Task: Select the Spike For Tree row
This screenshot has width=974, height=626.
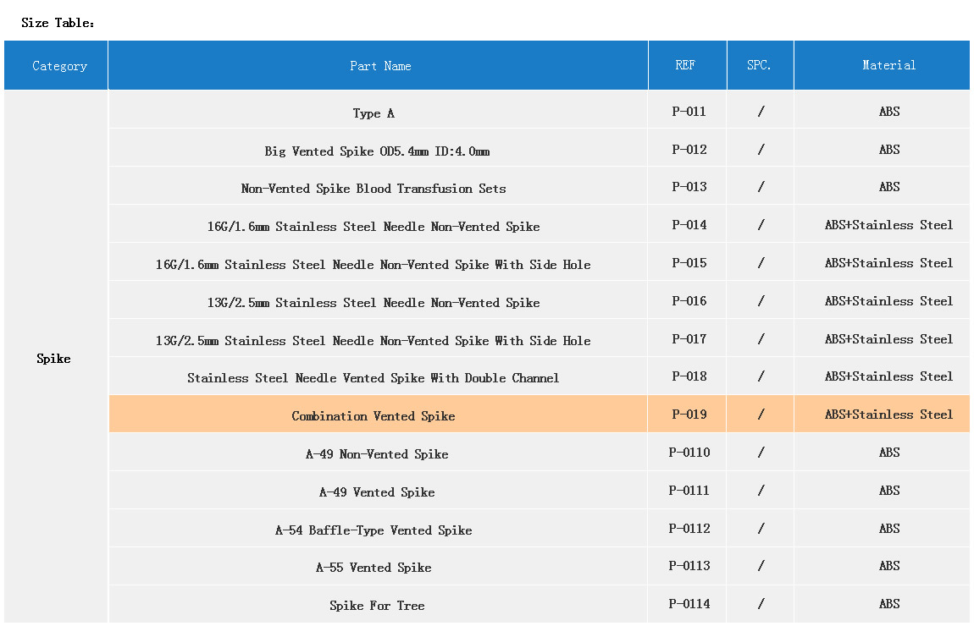Action: 377,606
